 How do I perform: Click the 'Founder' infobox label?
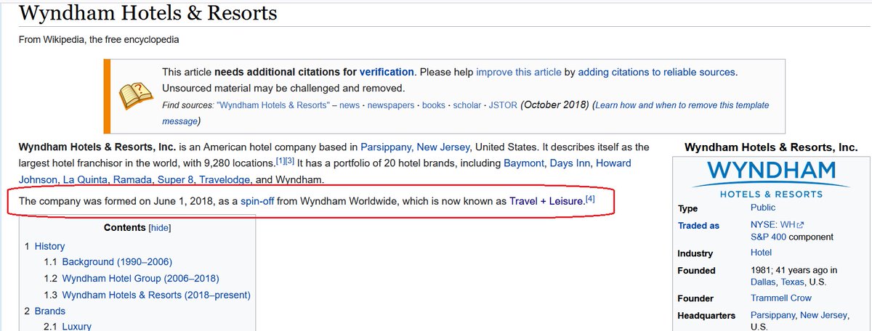tap(695, 298)
